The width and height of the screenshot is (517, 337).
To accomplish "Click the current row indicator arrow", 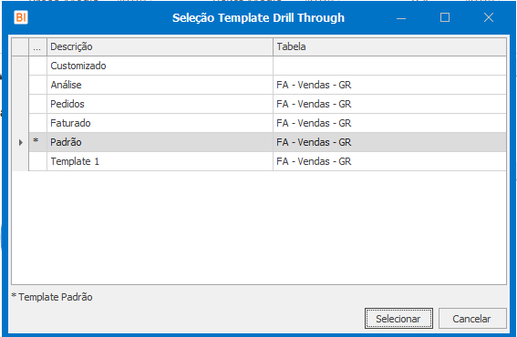I will 20,142.
